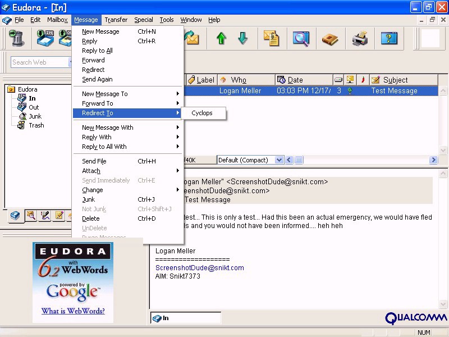
Task: Sort by the priority chili column header
Action: [x=363, y=80]
